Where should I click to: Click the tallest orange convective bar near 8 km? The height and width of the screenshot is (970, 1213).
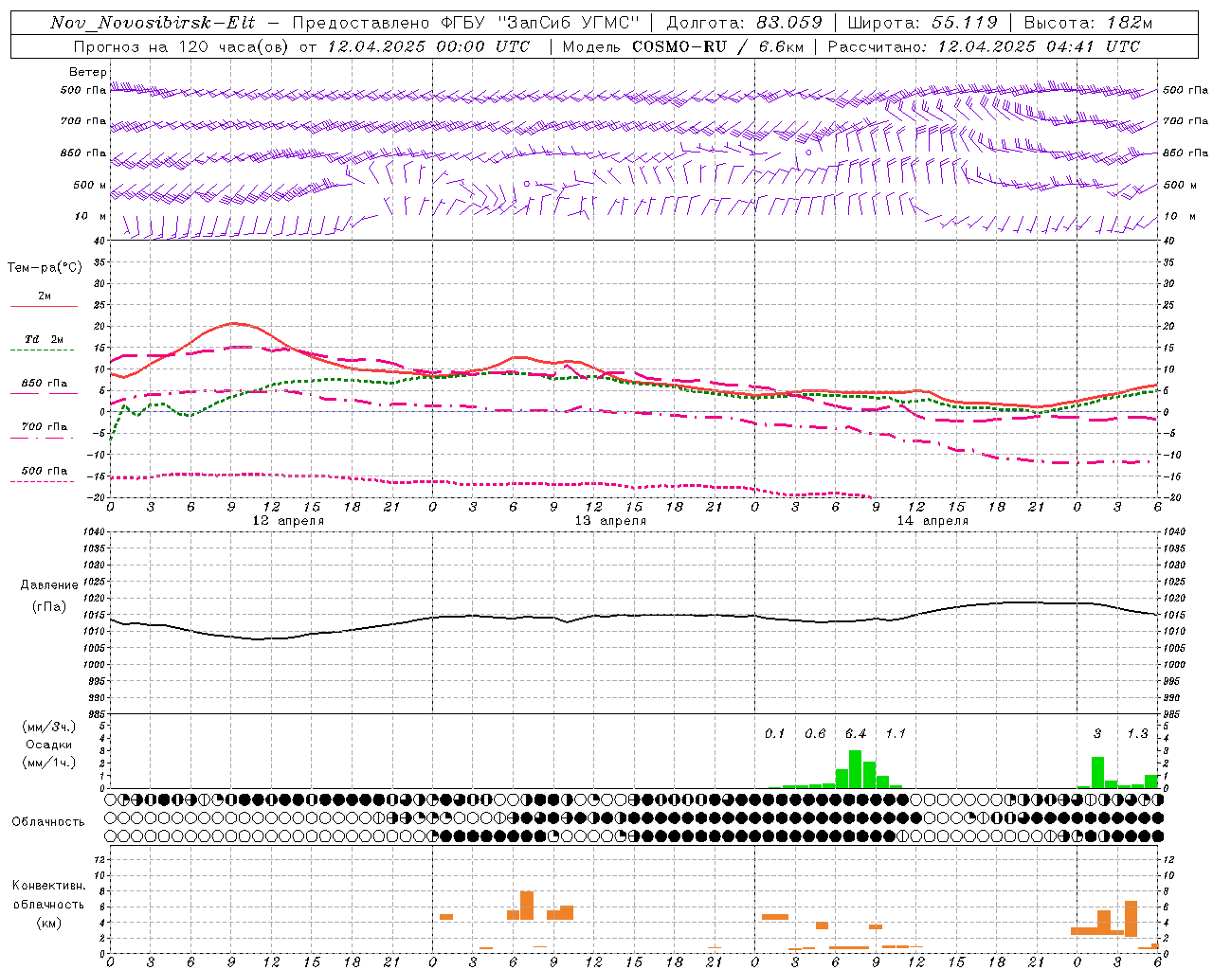click(527, 905)
